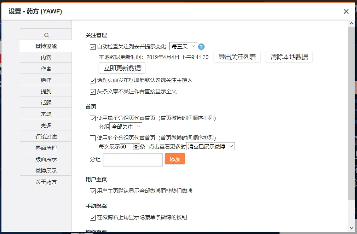Select the 版面展示 sidebar item

46,159
